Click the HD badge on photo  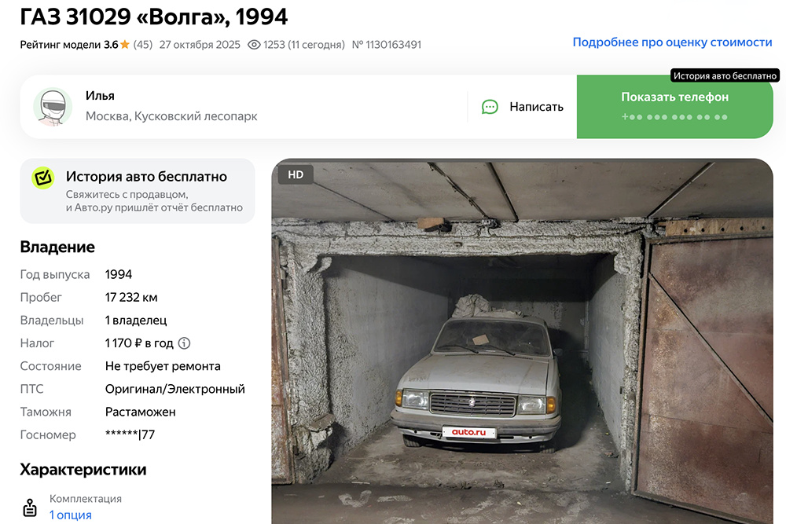(296, 174)
